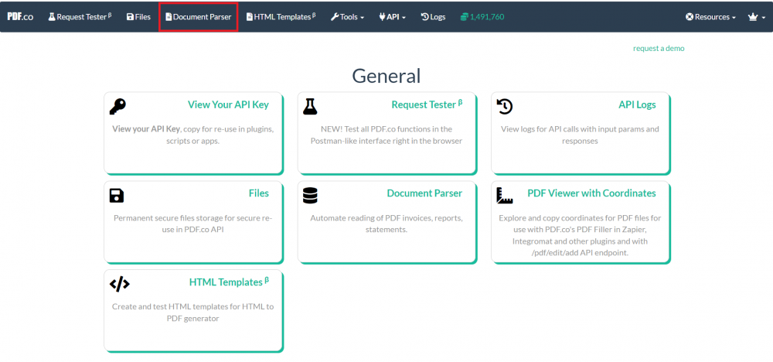Click the crown icon in the navbar

coord(752,17)
